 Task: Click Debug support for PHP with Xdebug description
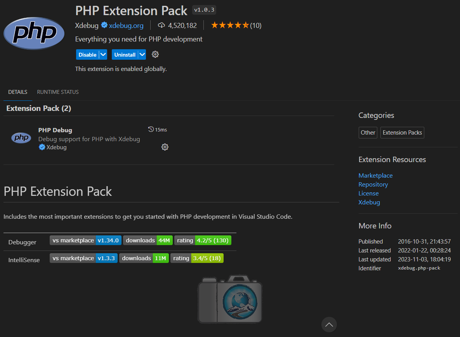(x=89, y=139)
